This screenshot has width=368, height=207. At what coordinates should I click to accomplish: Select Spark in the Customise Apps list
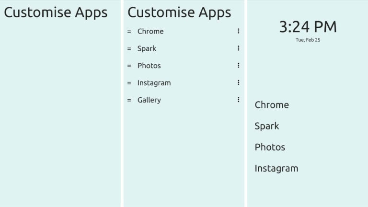click(147, 48)
